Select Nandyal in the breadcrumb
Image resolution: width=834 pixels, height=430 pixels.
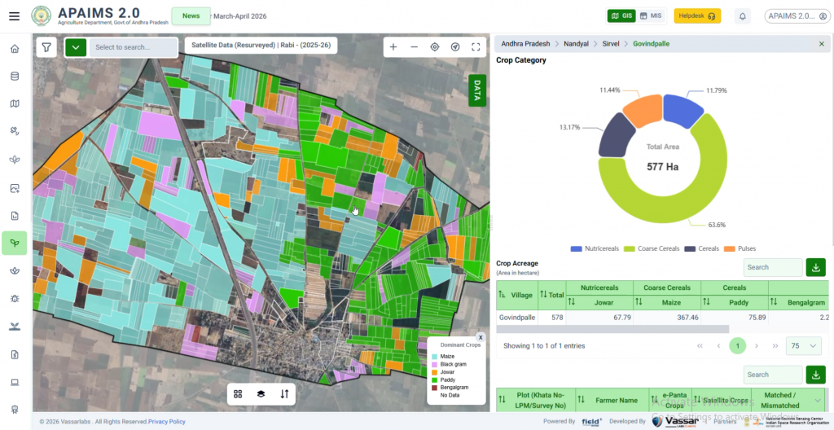tap(576, 44)
